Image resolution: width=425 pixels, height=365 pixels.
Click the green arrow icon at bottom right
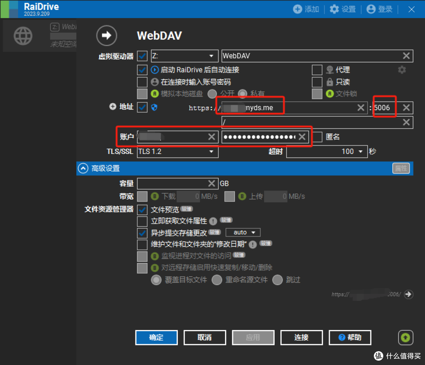pos(406,337)
